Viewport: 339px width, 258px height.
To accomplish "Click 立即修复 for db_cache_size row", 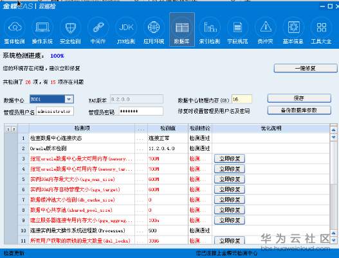I will pos(230,200).
